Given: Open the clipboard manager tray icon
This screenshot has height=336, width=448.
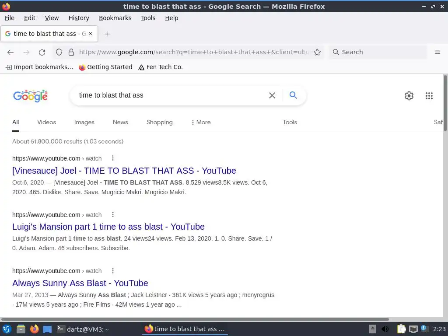Looking at the screenshot, I should [401, 329].
